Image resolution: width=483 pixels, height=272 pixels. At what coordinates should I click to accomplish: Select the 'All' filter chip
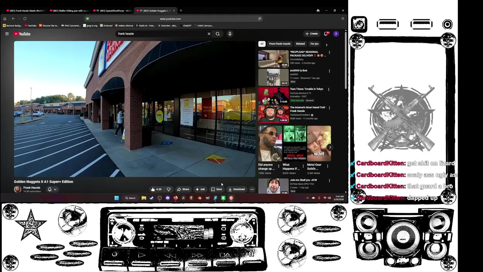261,44
